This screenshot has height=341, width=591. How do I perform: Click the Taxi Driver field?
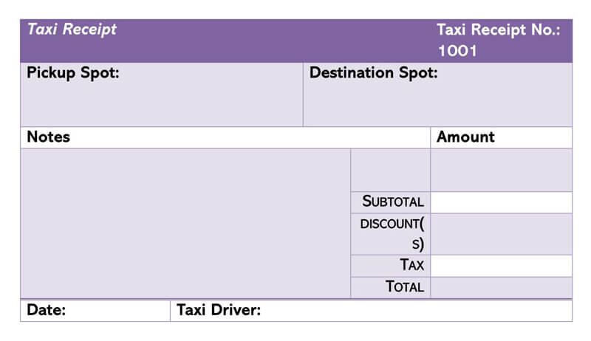pos(369,311)
